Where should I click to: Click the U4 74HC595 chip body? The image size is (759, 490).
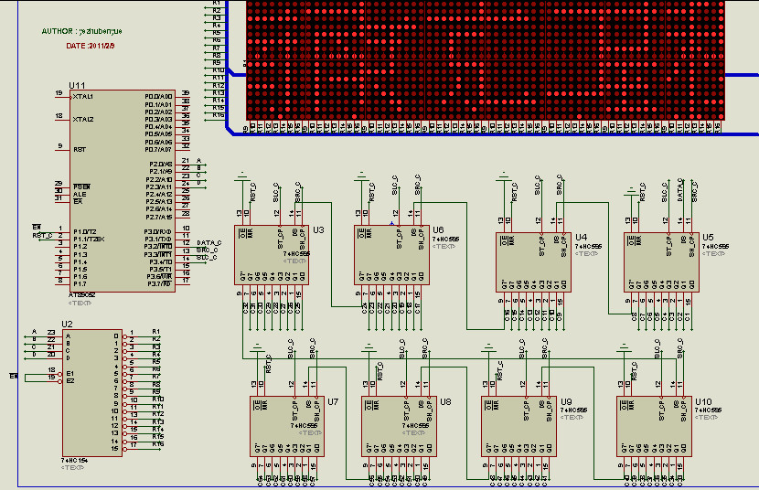(x=533, y=262)
